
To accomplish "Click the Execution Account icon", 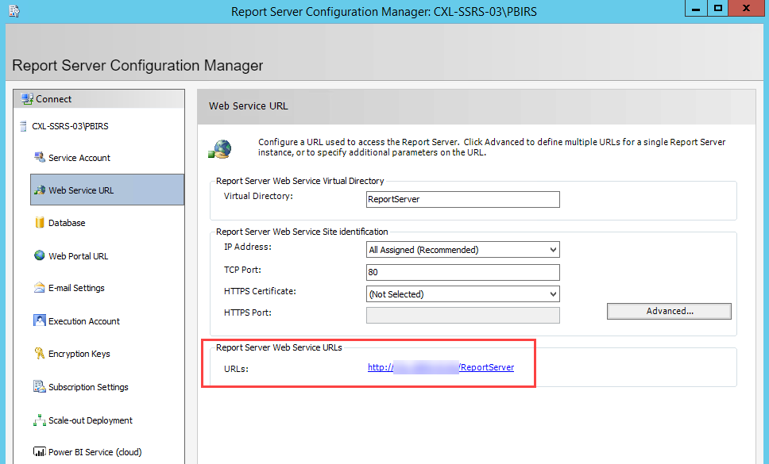I will click(x=40, y=320).
